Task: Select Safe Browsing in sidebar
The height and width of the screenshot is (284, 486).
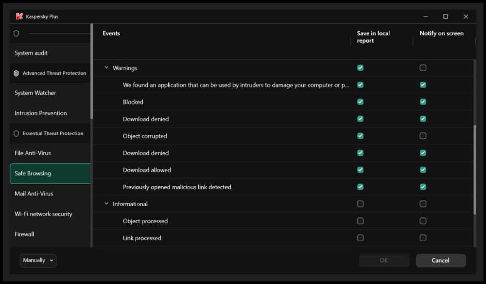Action: [50, 174]
